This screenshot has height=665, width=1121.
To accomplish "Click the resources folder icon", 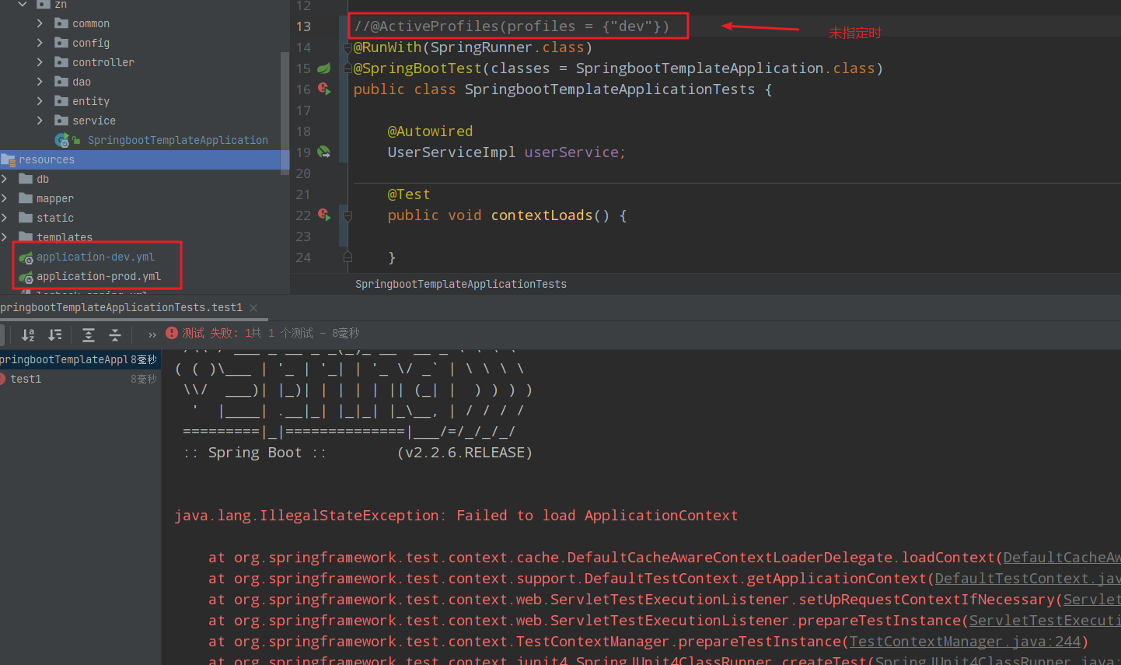I will 9,159.
